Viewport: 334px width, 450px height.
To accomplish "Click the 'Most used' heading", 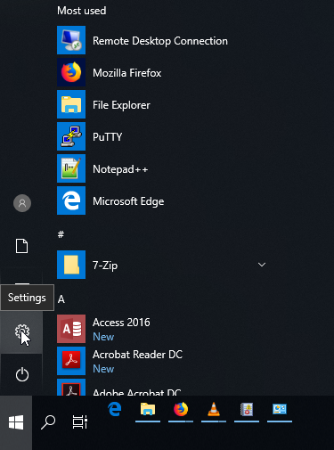I will click(82, 11).
